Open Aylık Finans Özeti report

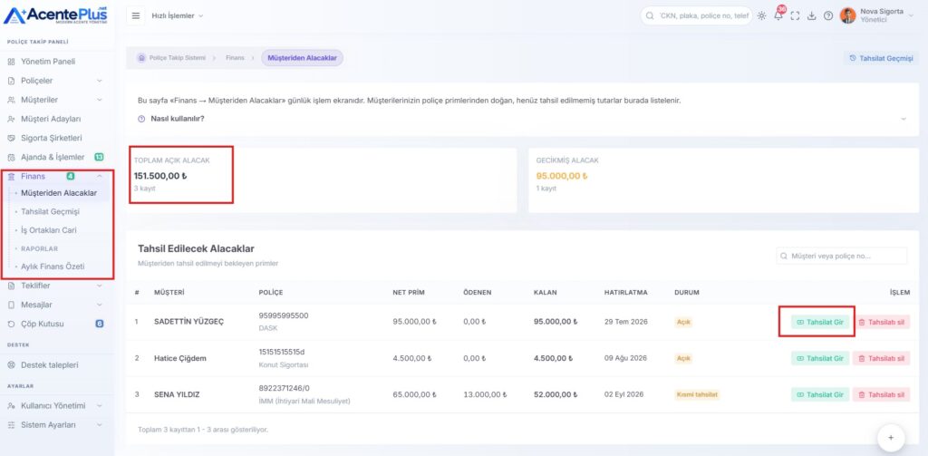(x=53, y=267)
